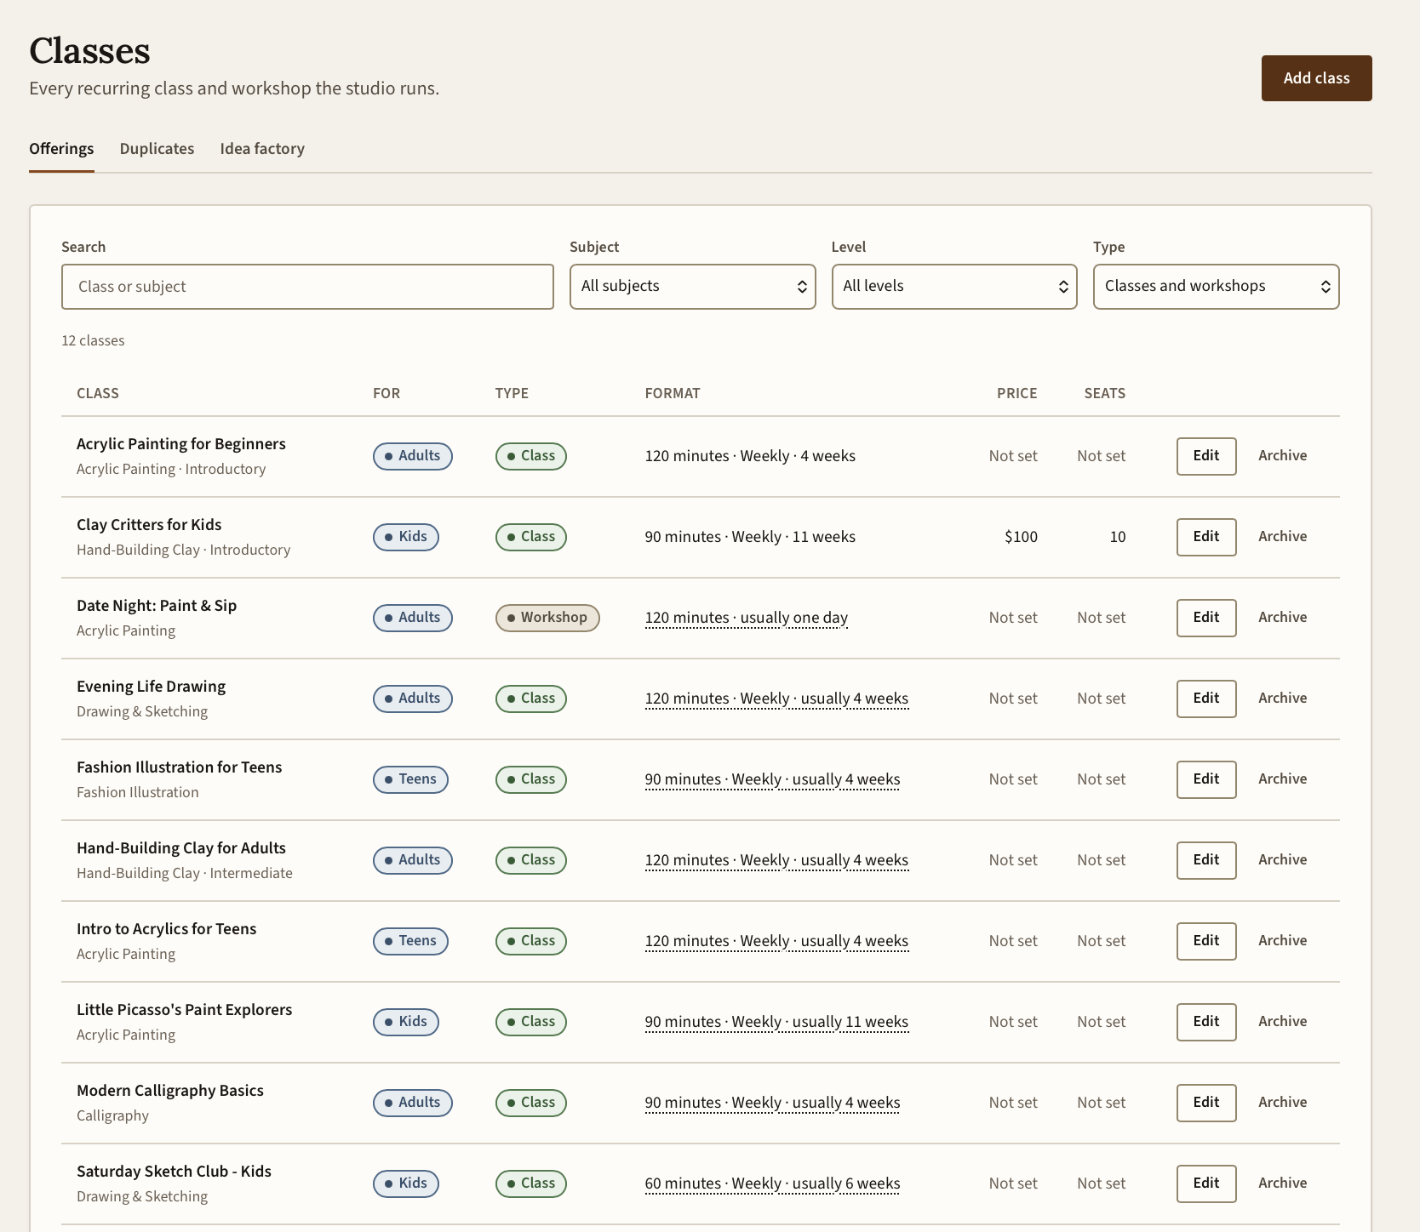Edit the Clay Critters for Kids class
This screenshot has width=1420, height=1232.
(x=1206, y=537)
